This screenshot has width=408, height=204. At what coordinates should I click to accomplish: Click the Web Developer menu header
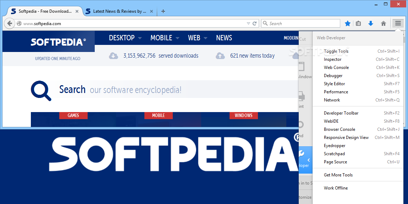331,38
